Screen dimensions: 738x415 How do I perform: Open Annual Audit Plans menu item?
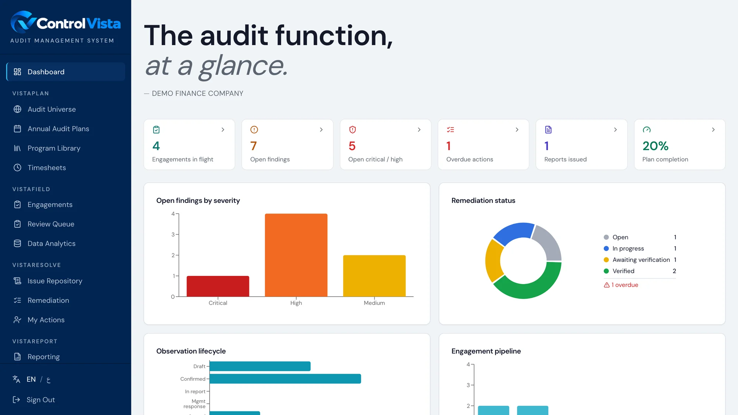tap(65, 129)
